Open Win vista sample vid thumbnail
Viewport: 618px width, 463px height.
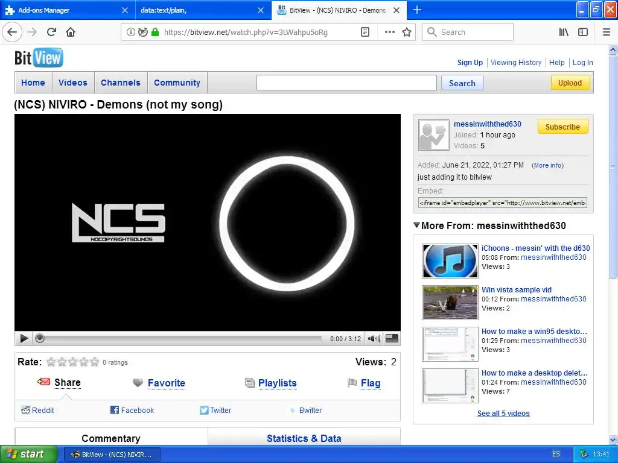pyautogui.click(x=450, y=303)
